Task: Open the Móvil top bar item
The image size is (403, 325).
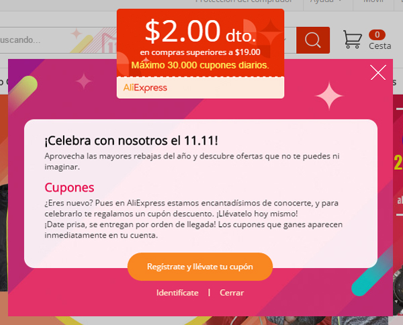Action: pos(373,1)
